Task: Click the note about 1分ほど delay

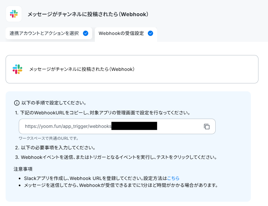Action: pos(121,185)
